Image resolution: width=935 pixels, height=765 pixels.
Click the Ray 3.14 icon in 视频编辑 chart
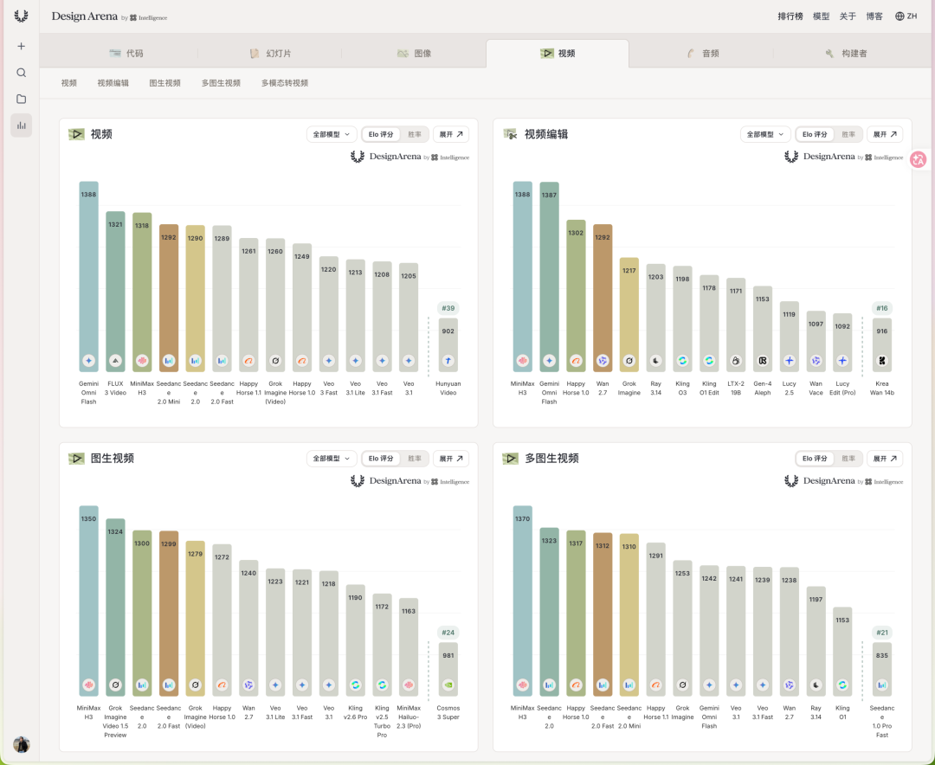656,361
